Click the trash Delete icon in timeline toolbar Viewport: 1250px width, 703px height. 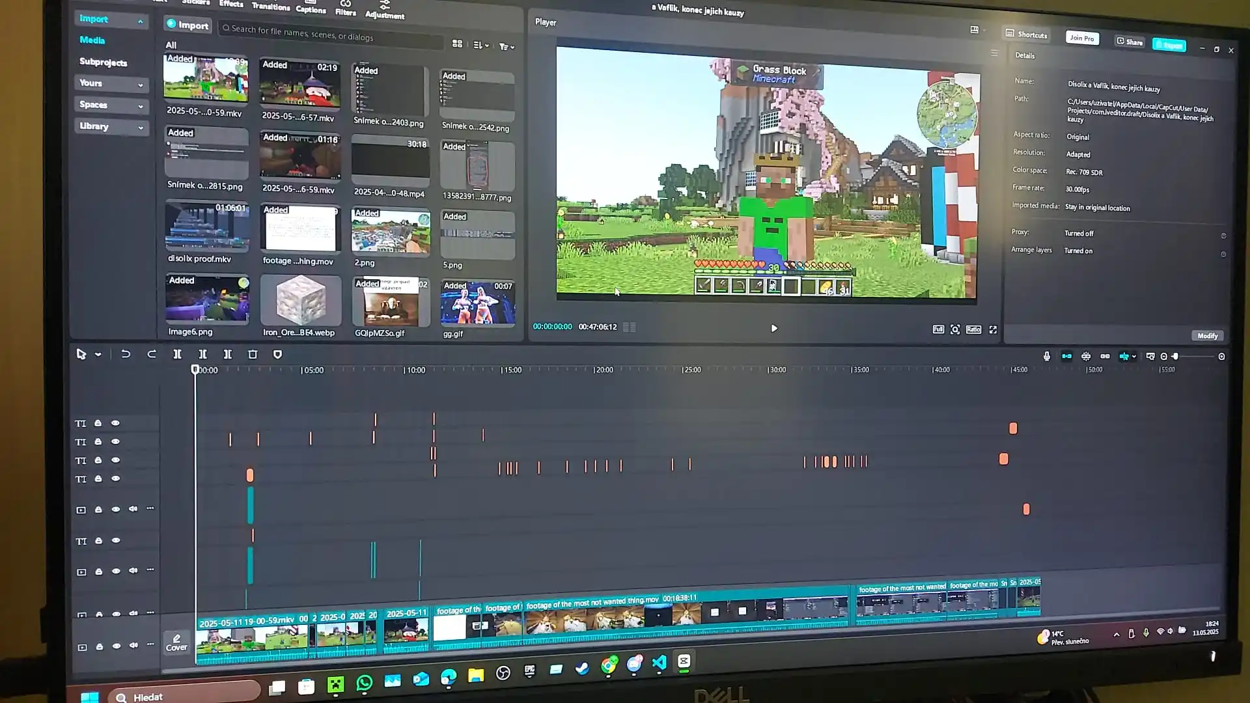(x=253, y=354)
